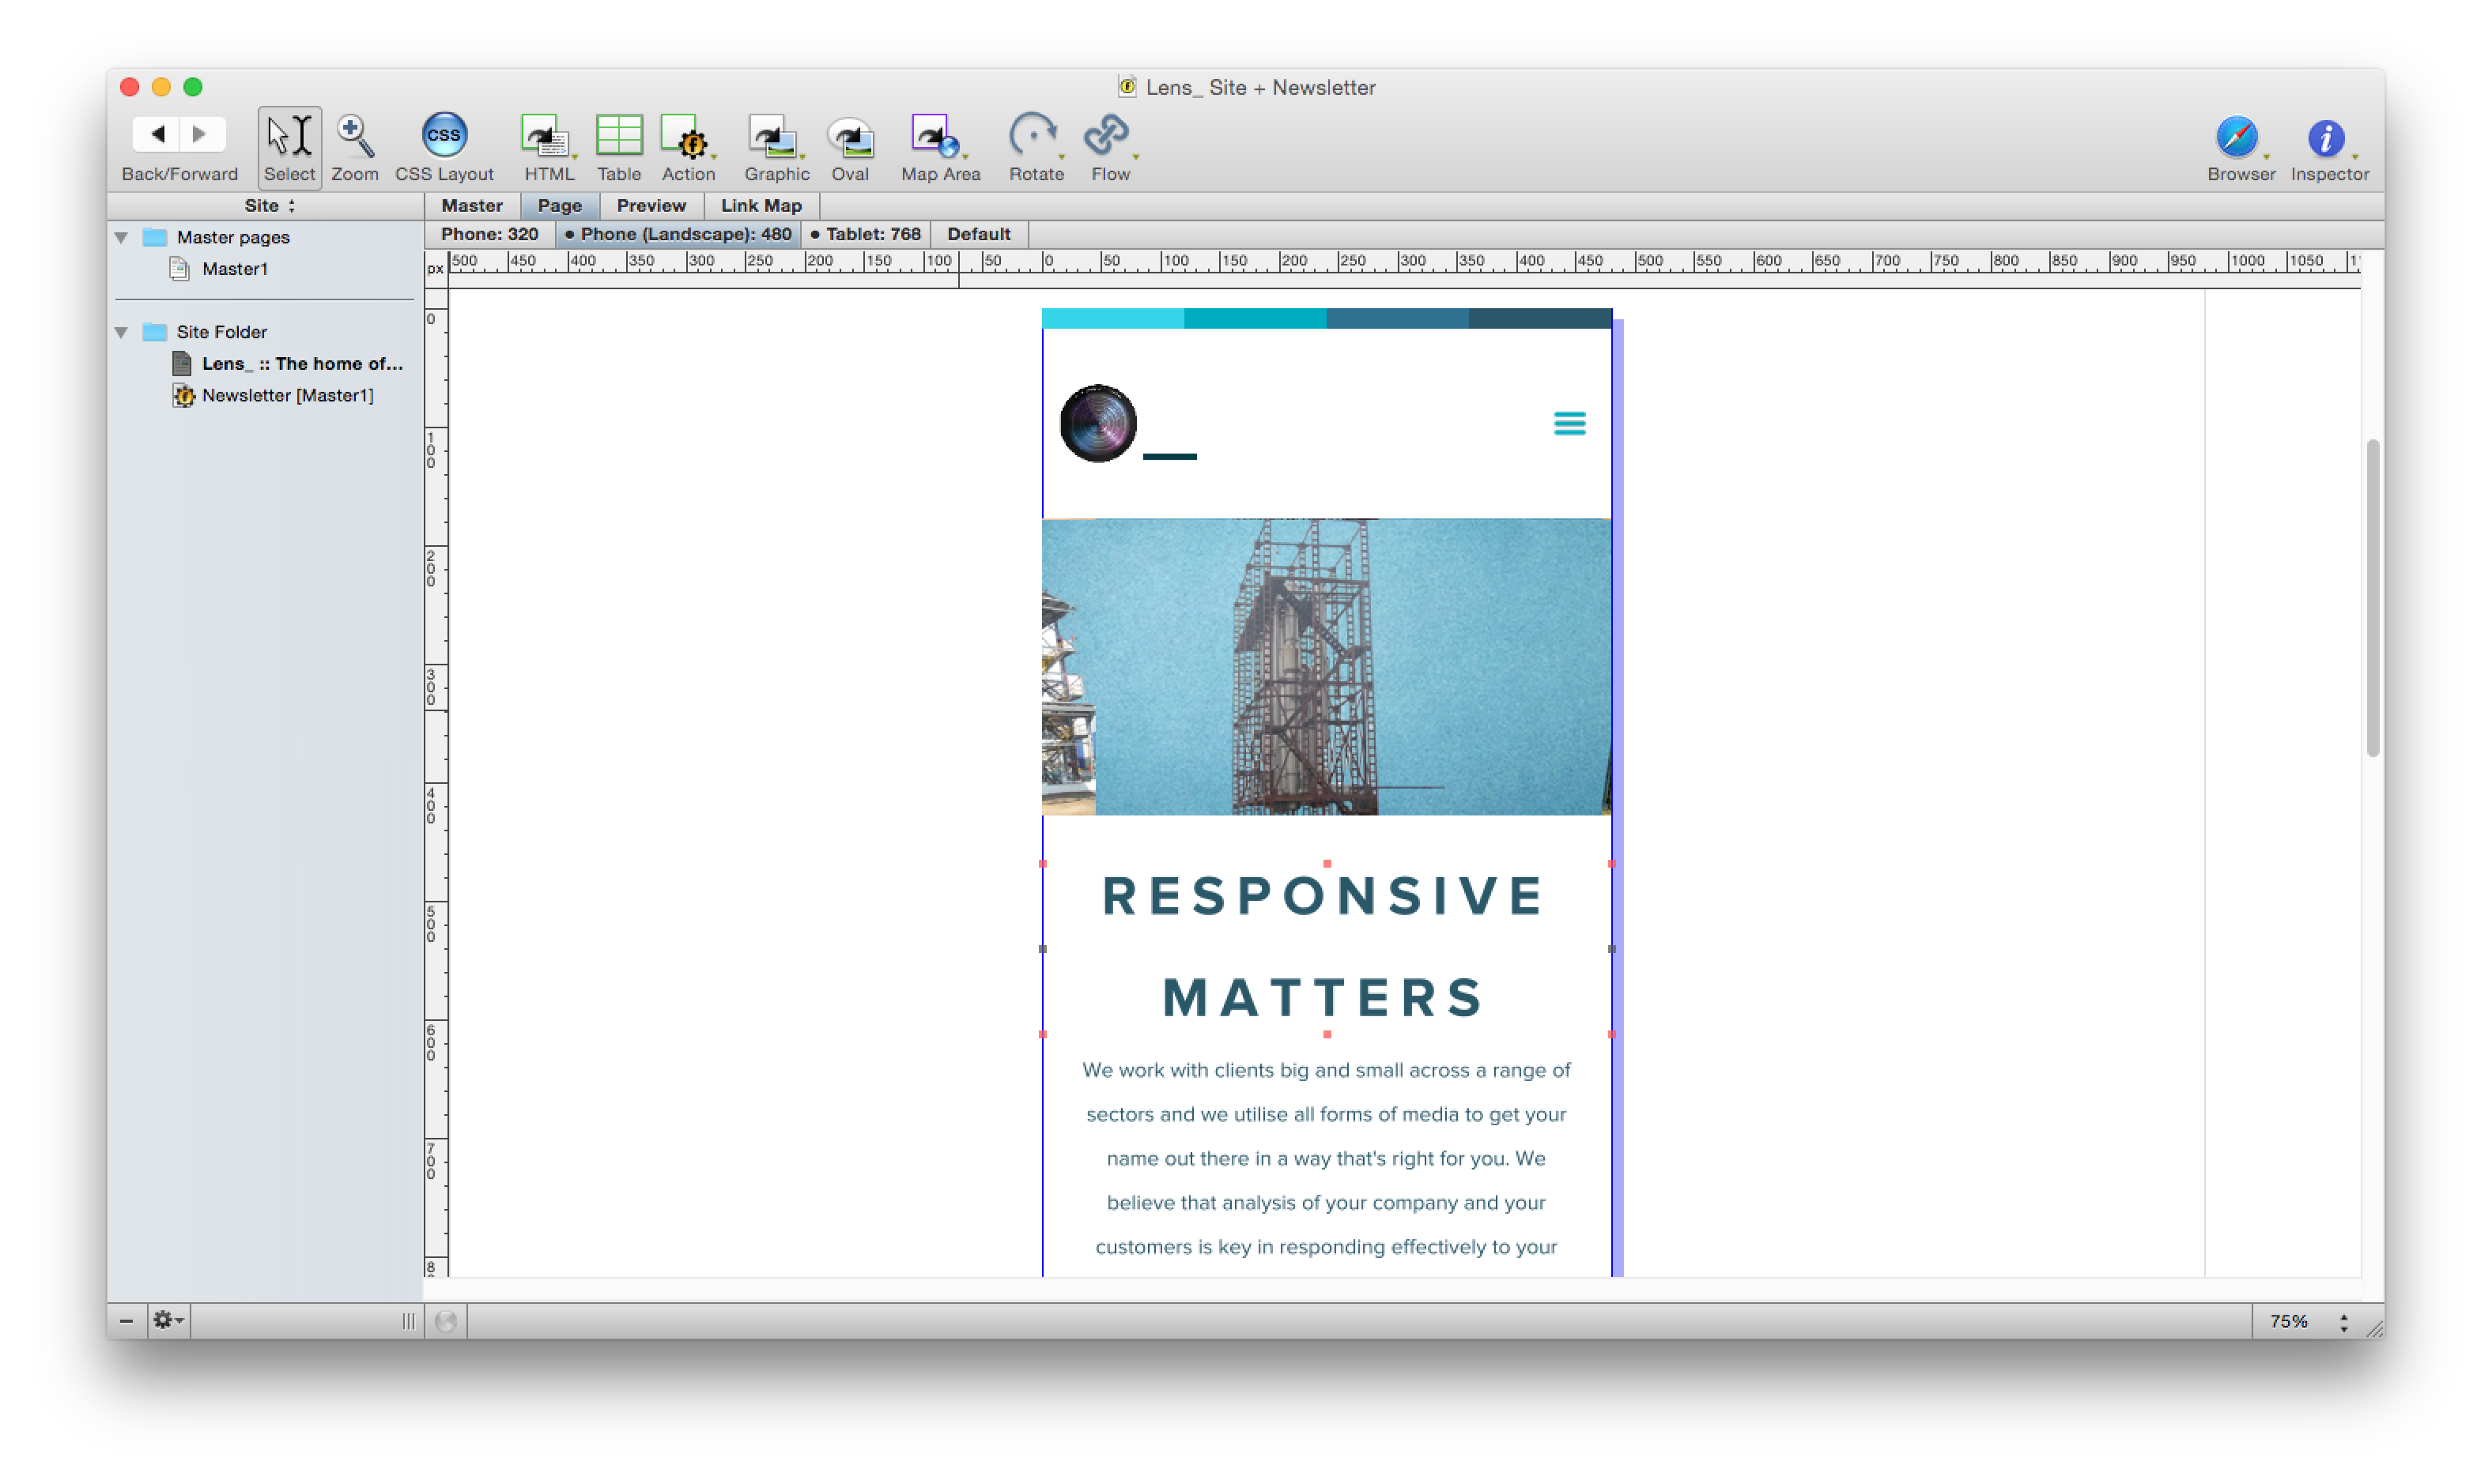Open the Site panel dropdown
The height and width of the screenshot is (1484, 2492).
269,206
